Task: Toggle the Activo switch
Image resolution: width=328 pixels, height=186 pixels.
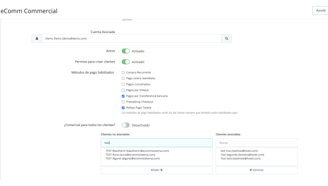Action: (x=126, y=51)
